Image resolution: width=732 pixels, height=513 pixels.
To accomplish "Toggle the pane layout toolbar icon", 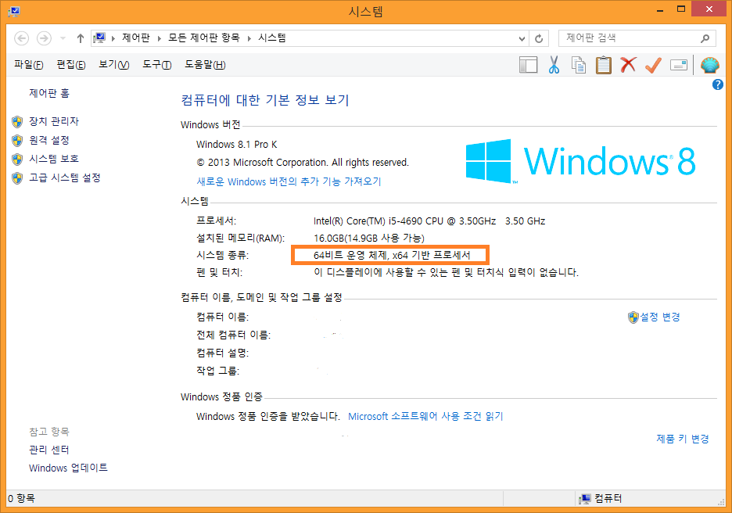I will tap(529, 65).
